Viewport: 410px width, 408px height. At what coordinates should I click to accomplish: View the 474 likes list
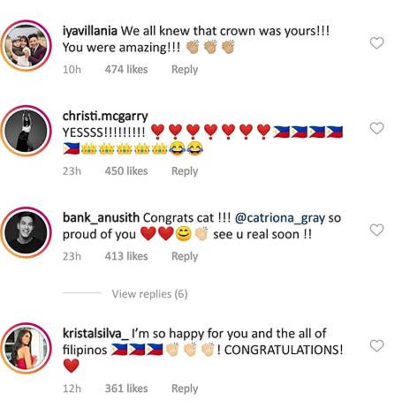[126, 69]
